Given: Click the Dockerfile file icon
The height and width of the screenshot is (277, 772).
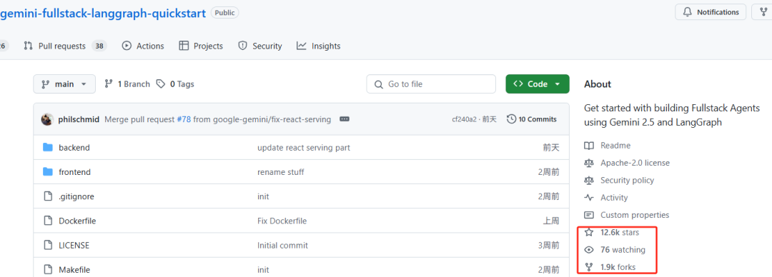Looking at the screenshot, I should pyautogui.click(x=48, y=221).
